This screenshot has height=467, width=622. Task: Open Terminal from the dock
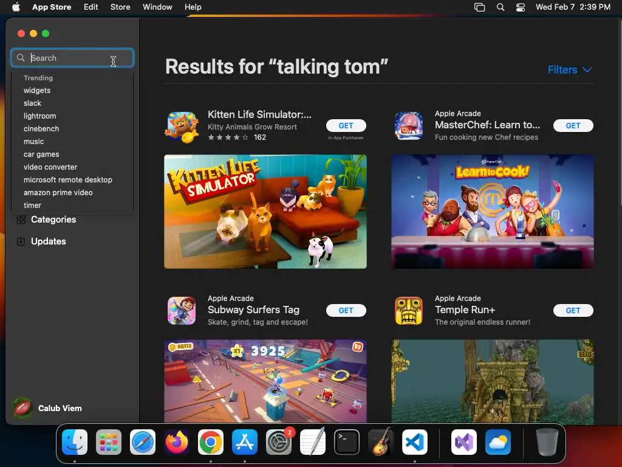click(x=347, y=442)
